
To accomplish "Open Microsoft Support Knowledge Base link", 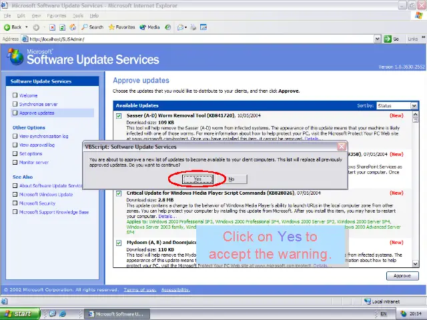I will (54, 212).
